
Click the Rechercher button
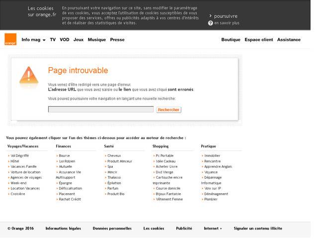(168, 110)
